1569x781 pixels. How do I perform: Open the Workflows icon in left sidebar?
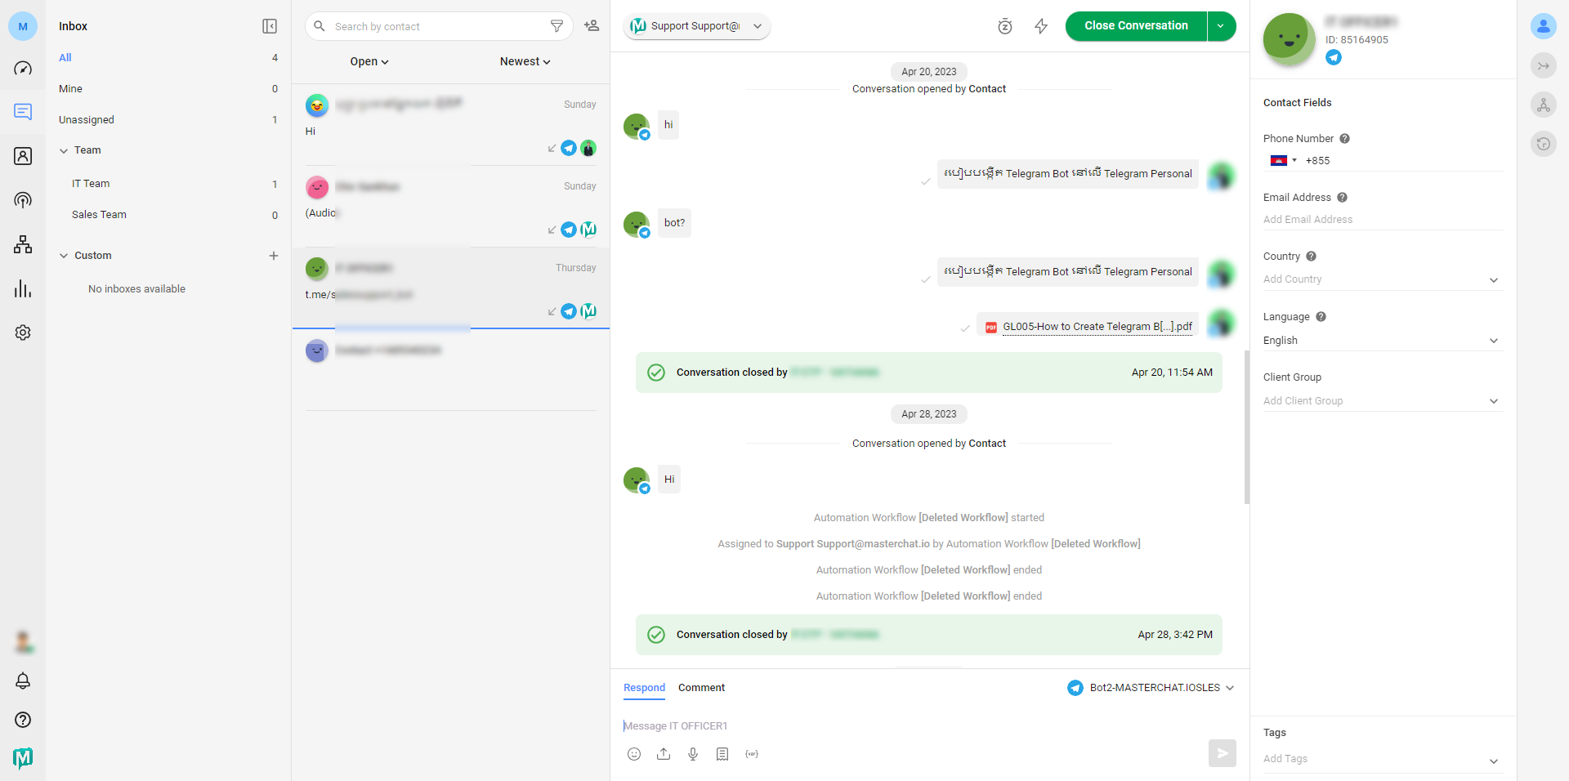point(23,244)
